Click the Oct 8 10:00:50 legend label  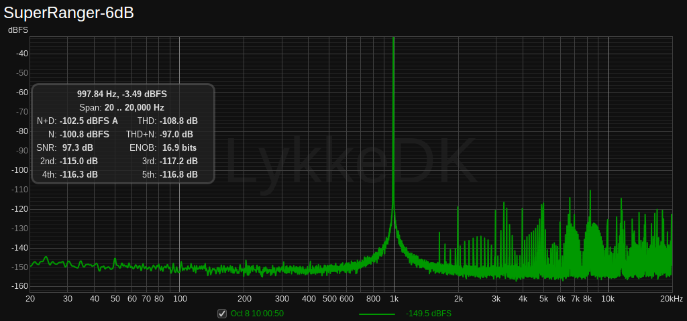pos(258,314)
